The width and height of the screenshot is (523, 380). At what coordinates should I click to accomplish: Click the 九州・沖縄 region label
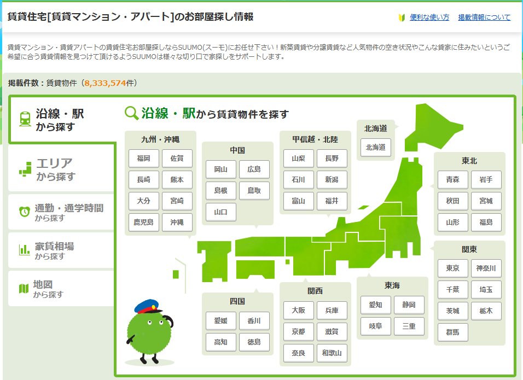(x=160, y=139)
